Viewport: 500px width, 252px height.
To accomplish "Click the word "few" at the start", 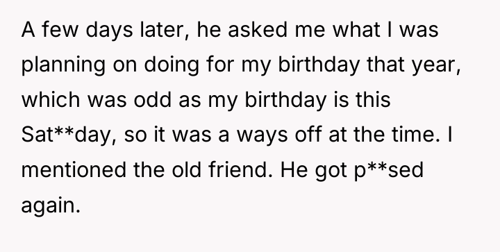I will [x=60, y=30].
